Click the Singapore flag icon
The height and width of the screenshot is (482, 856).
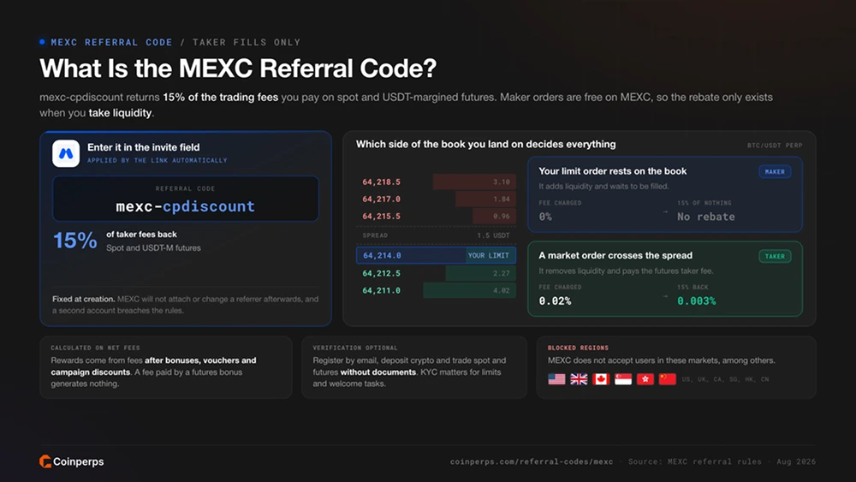(623, 378)
